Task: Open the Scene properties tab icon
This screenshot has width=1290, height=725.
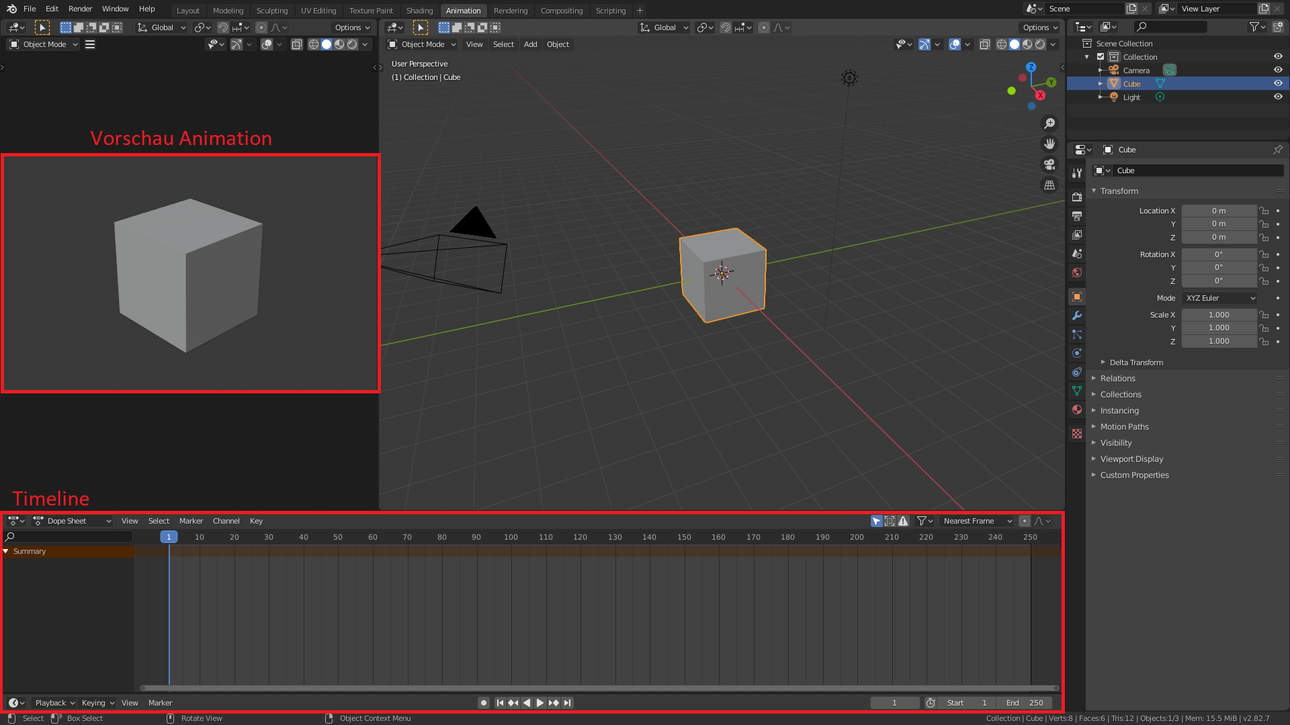Action: pos(1077,254)
